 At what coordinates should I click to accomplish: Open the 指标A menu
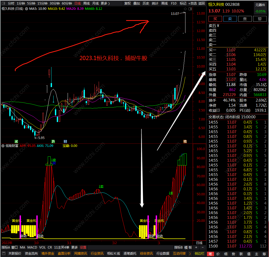coord(6,247)
